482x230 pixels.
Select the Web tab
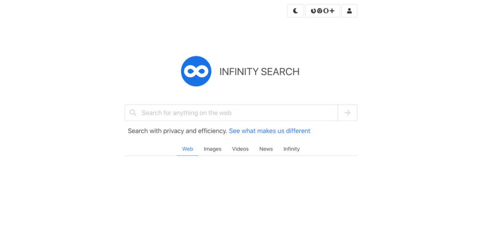[187, 149]
